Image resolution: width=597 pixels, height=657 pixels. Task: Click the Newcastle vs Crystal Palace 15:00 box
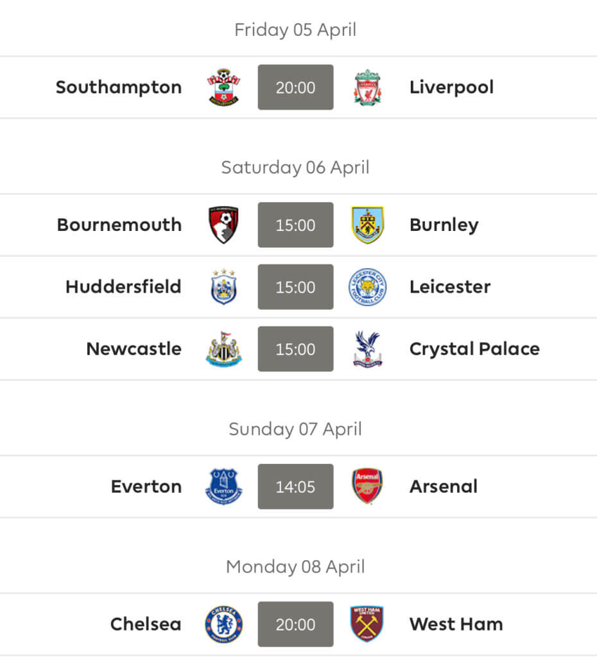click(x=295, y=349)
